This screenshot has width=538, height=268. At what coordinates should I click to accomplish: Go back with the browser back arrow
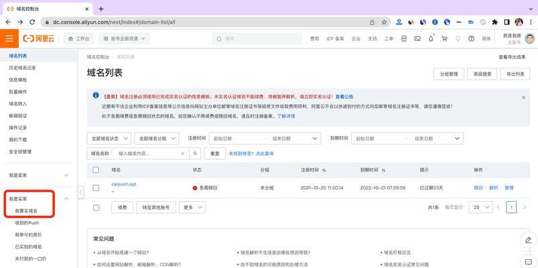[8, 22]
